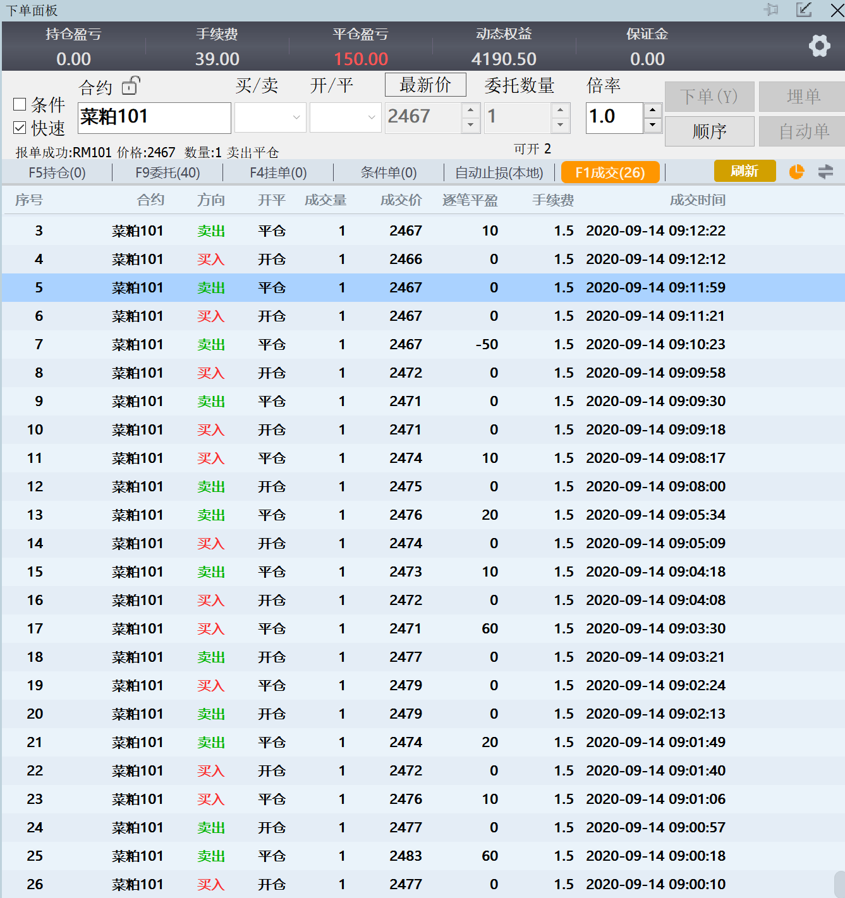Select row 7 with -50 profit
845x898 pixels.
tap(422, 344)
